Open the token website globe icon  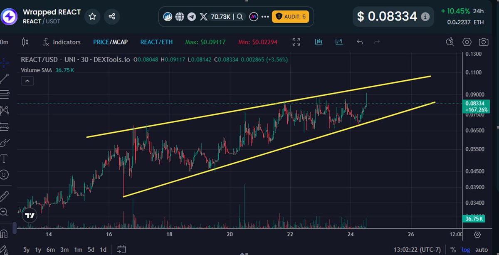click(x=180, y=17)
